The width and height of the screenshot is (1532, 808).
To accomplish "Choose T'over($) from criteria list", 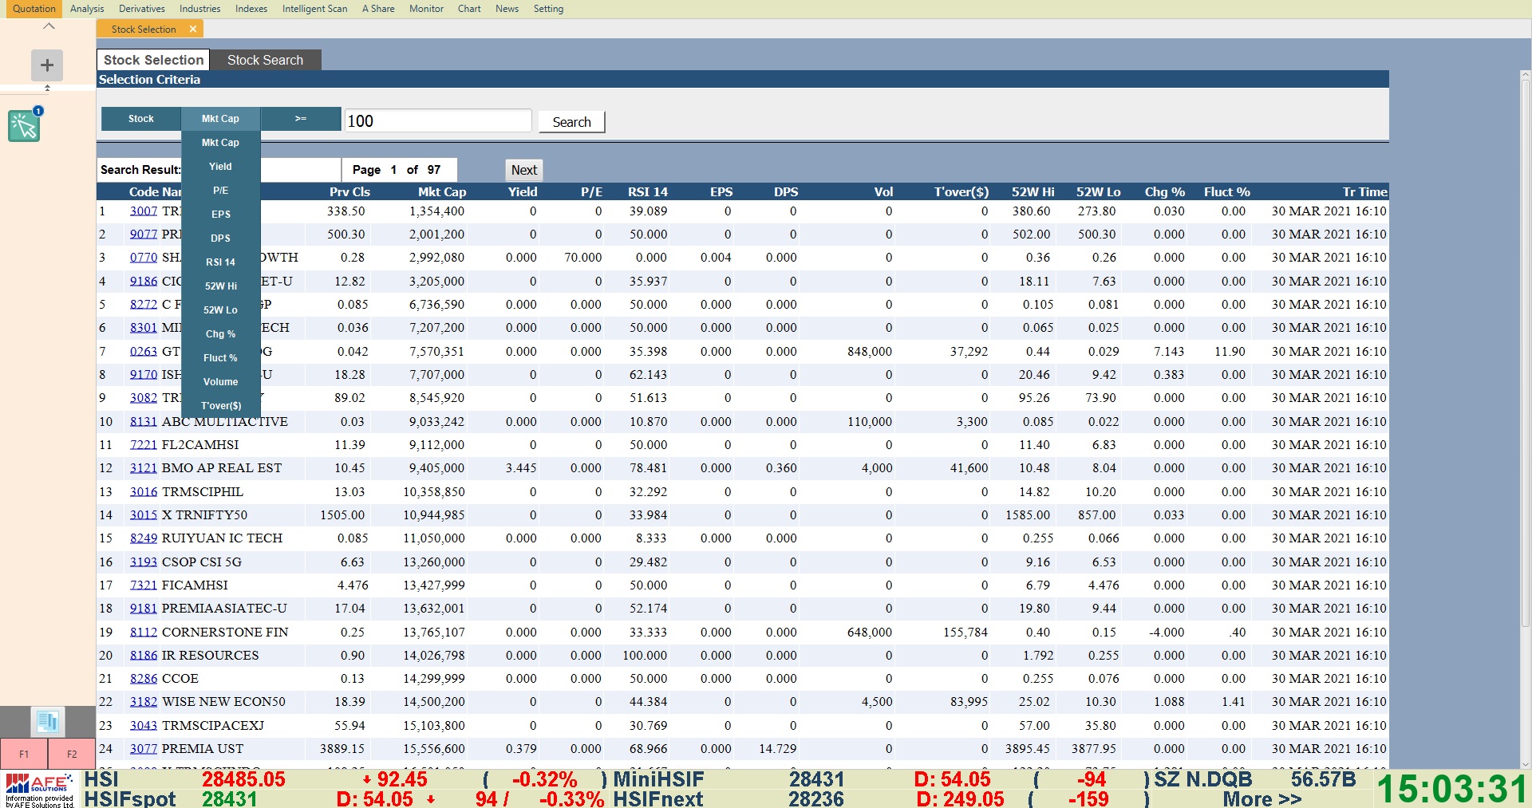I will pyautogui.click(x=221, y=406).
